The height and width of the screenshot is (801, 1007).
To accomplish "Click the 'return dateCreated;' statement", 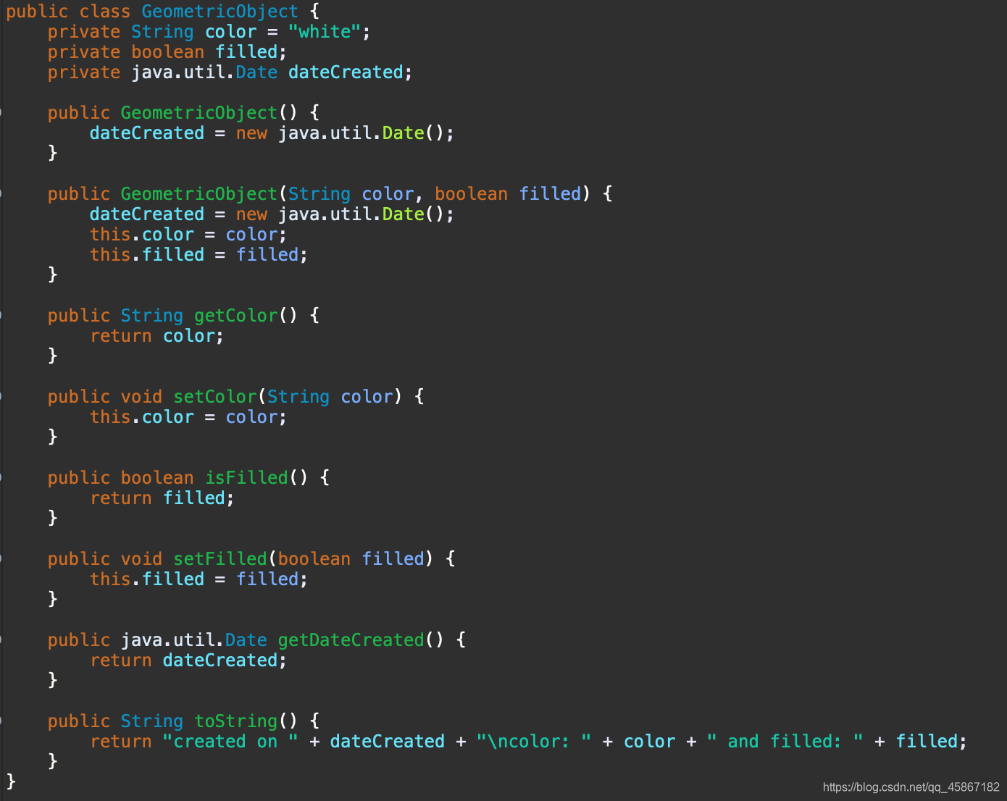I will tap(188, 660).
